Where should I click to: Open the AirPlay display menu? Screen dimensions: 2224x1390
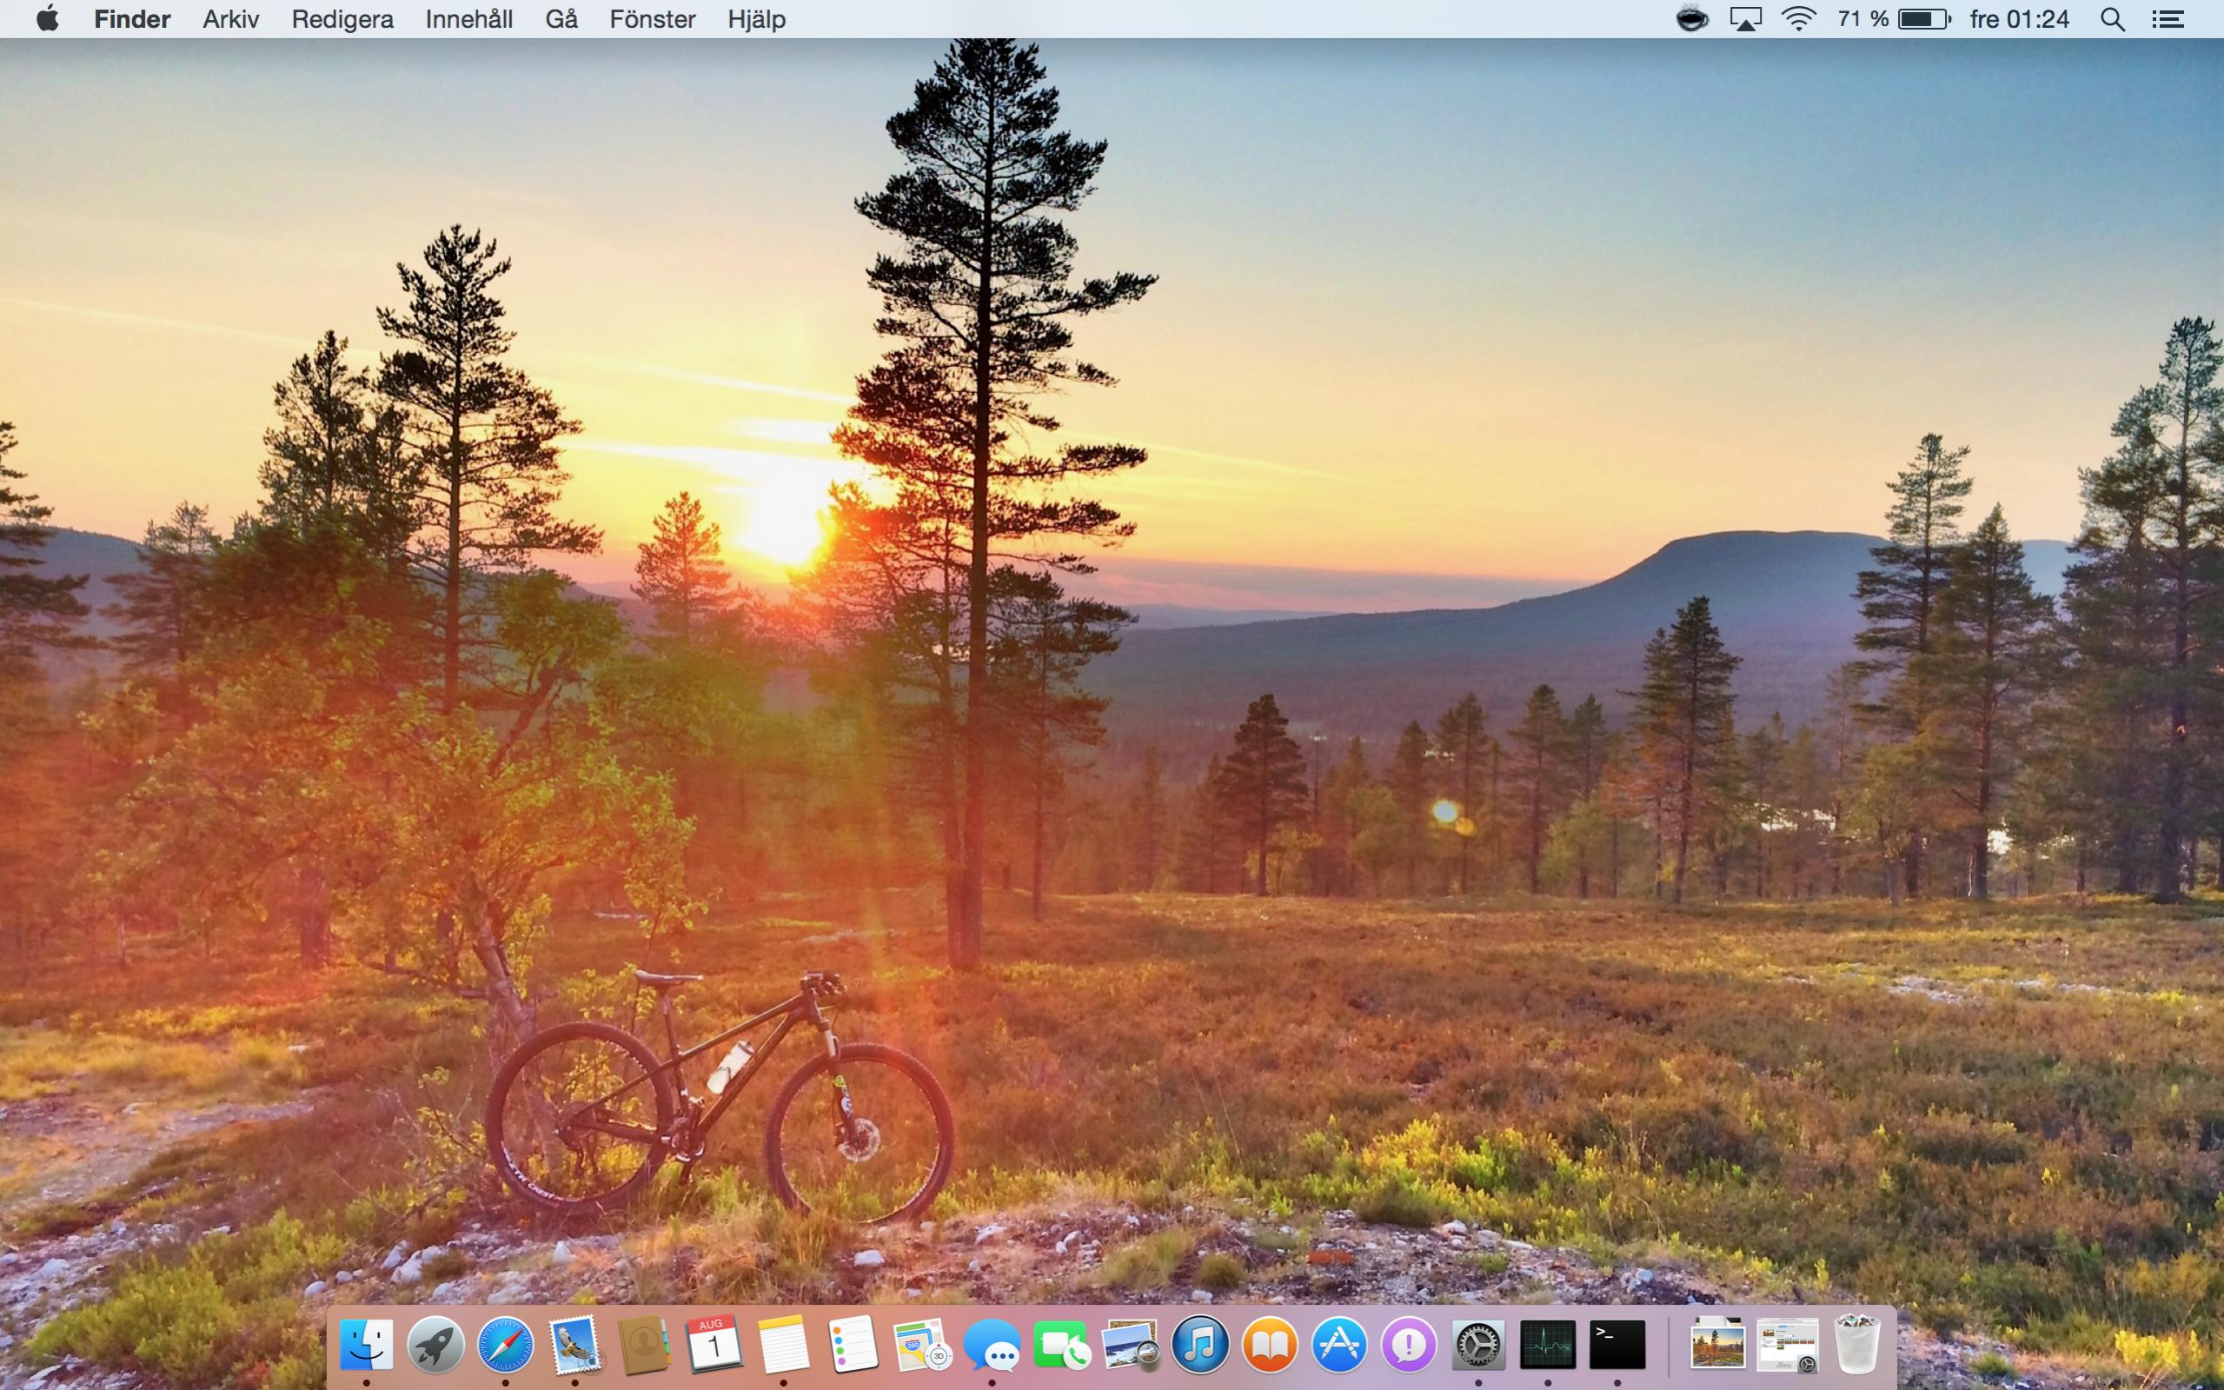click(1745, 19)
